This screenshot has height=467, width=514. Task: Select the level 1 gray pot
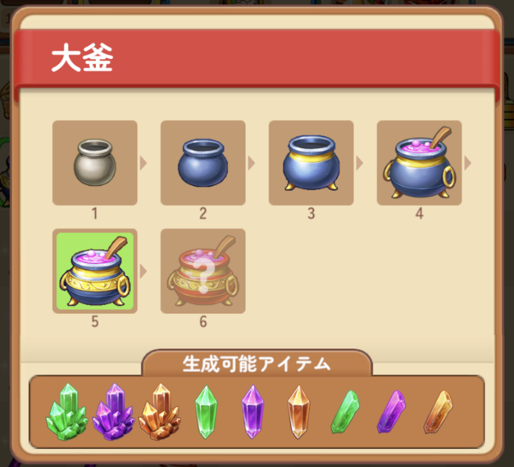tap(94, 163)
